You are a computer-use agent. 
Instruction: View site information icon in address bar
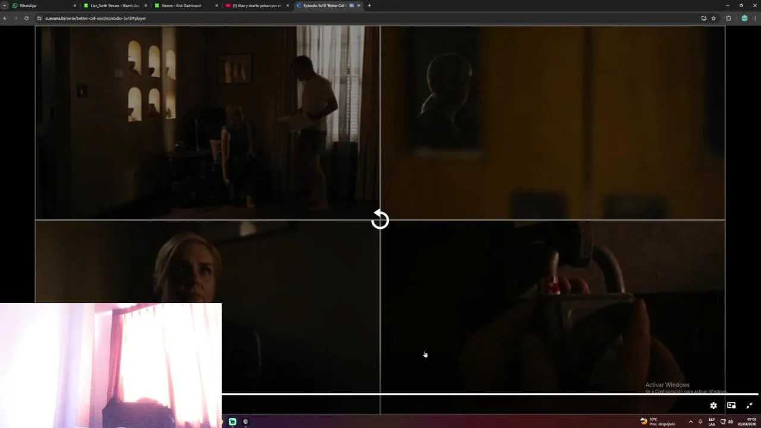tap(39, 18)
